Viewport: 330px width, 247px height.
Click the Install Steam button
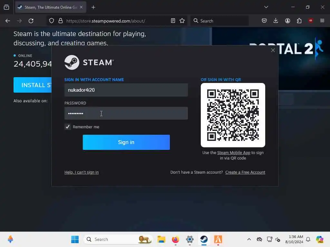point(33,85)
